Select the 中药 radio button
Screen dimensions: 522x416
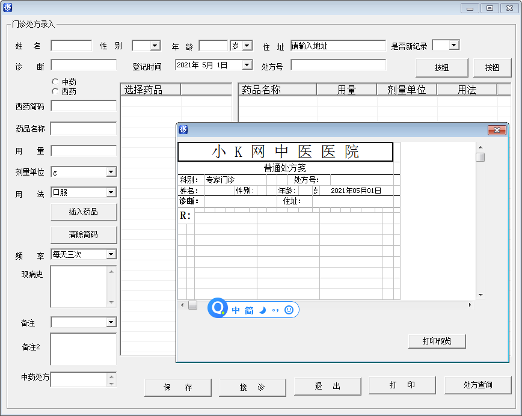click(x=55, y=81)
